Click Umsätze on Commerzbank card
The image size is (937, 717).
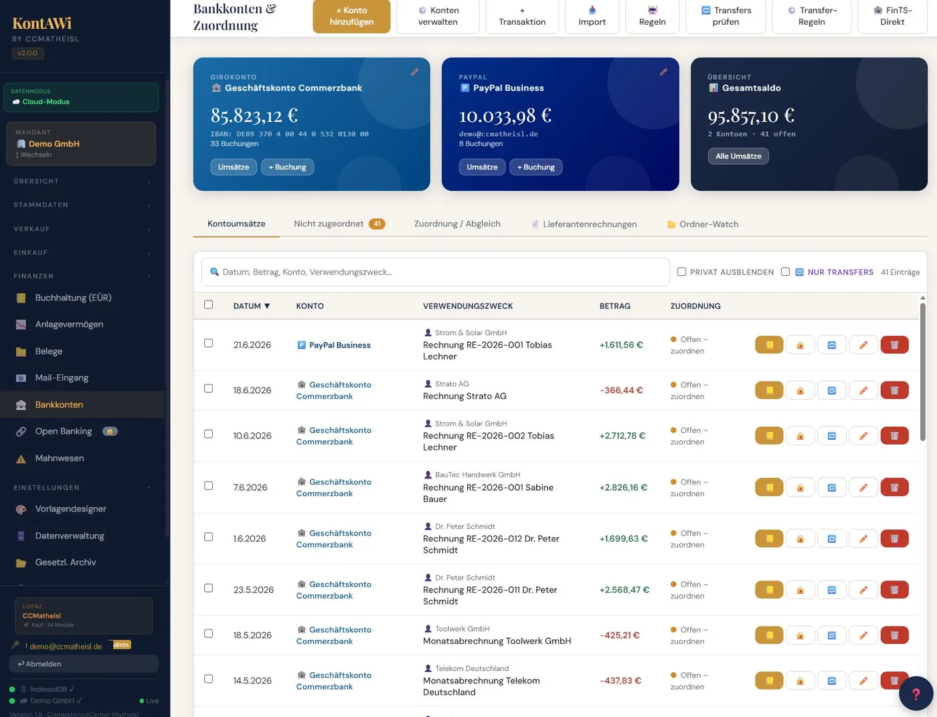coord(234,167)
